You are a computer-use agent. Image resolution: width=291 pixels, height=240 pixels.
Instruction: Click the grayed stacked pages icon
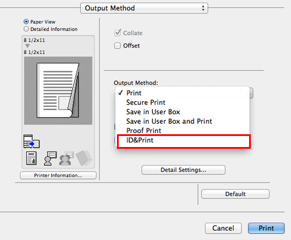84,158
